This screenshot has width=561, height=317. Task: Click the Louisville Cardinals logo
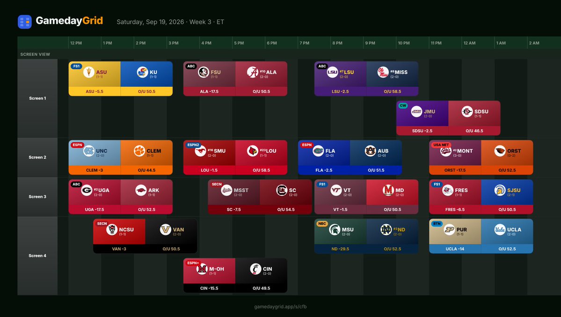(x=253, y=151)
